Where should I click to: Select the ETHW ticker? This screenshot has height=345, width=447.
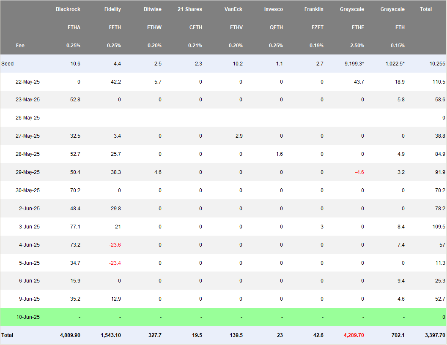(x=154, y=27)
